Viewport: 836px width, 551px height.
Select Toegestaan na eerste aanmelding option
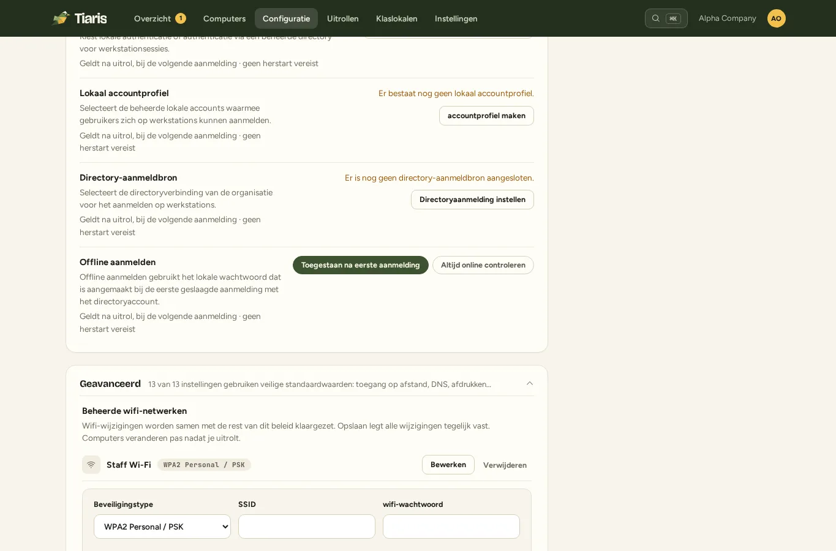coord(361,265)
